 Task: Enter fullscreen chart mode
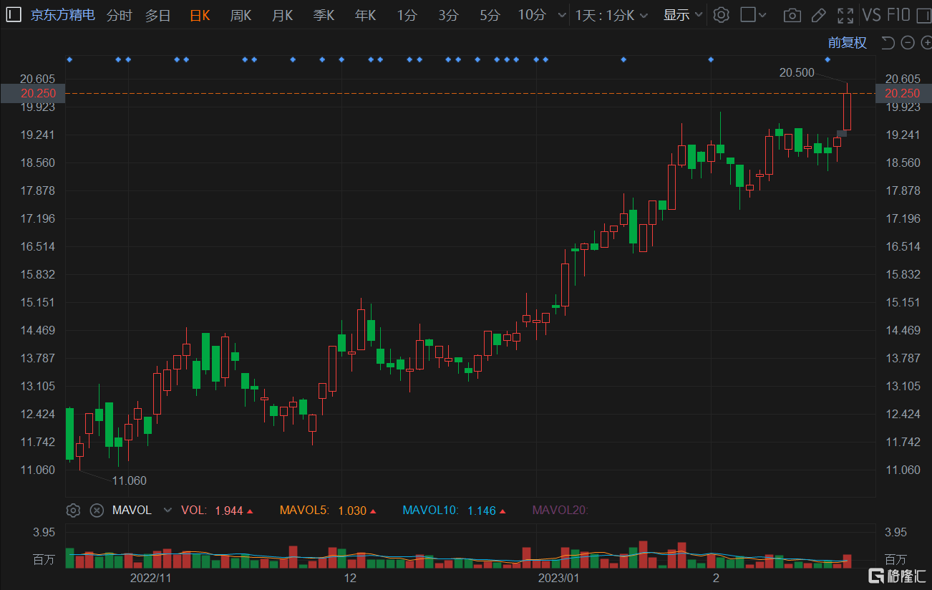[845, 15]
